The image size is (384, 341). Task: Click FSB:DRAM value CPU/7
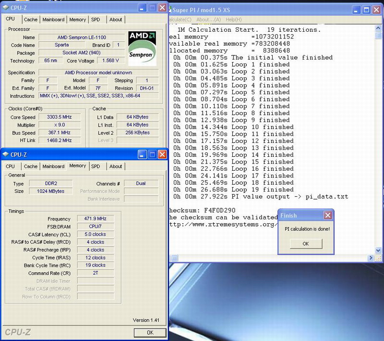tap(95, 227)
